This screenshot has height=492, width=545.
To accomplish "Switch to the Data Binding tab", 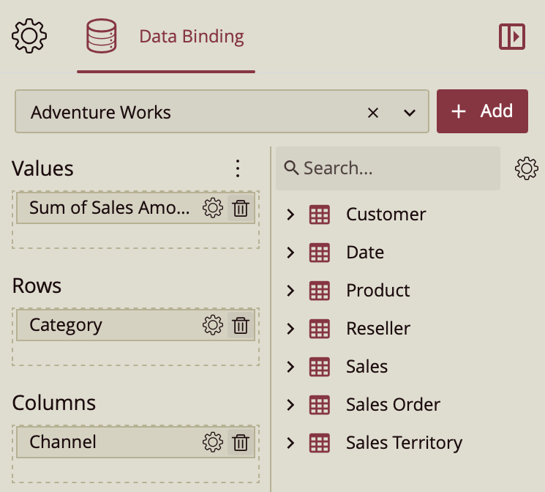I will (x=166, y=37).
